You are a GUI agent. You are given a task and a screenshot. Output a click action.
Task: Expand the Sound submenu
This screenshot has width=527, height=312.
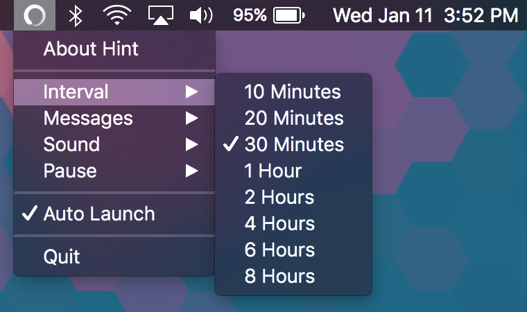pyautogui.click(x=114, y=144)
